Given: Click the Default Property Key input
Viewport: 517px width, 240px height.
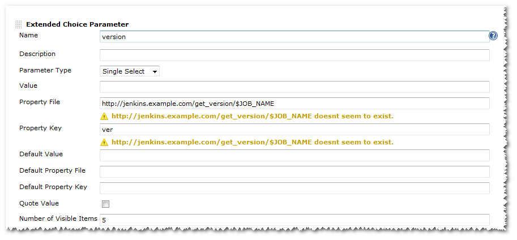Looking at the screenshot, I should click(x=294, y=188).
